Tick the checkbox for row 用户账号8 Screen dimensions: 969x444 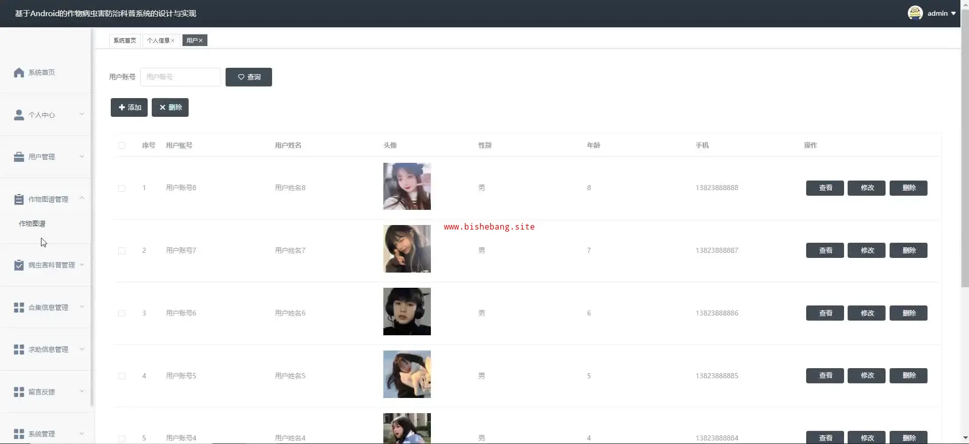122,188
